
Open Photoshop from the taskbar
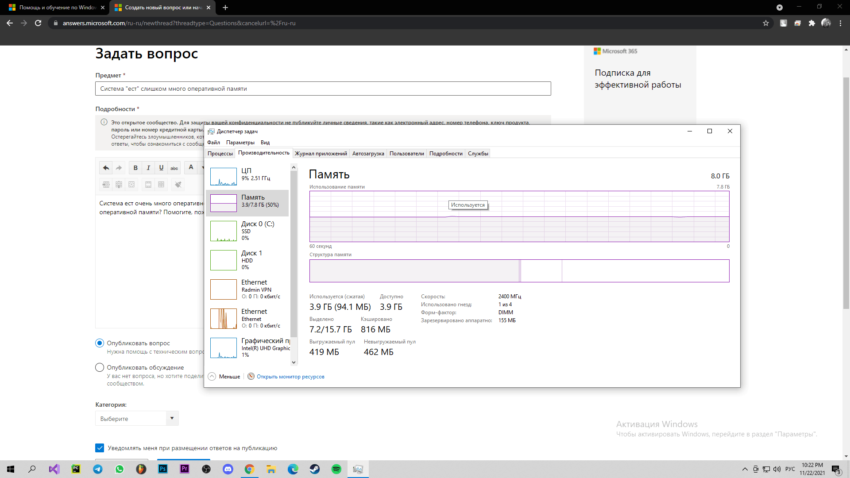pos(163,469)
